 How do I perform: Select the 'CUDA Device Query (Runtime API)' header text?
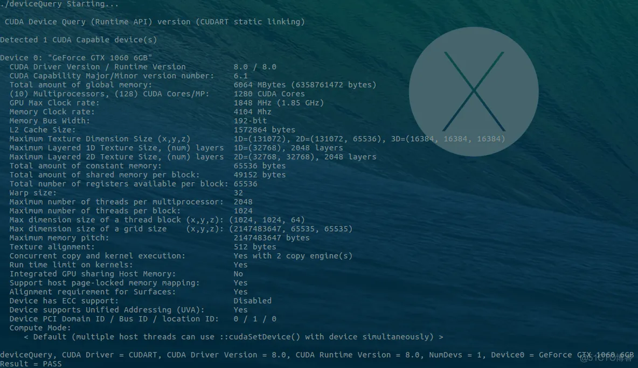79,22
